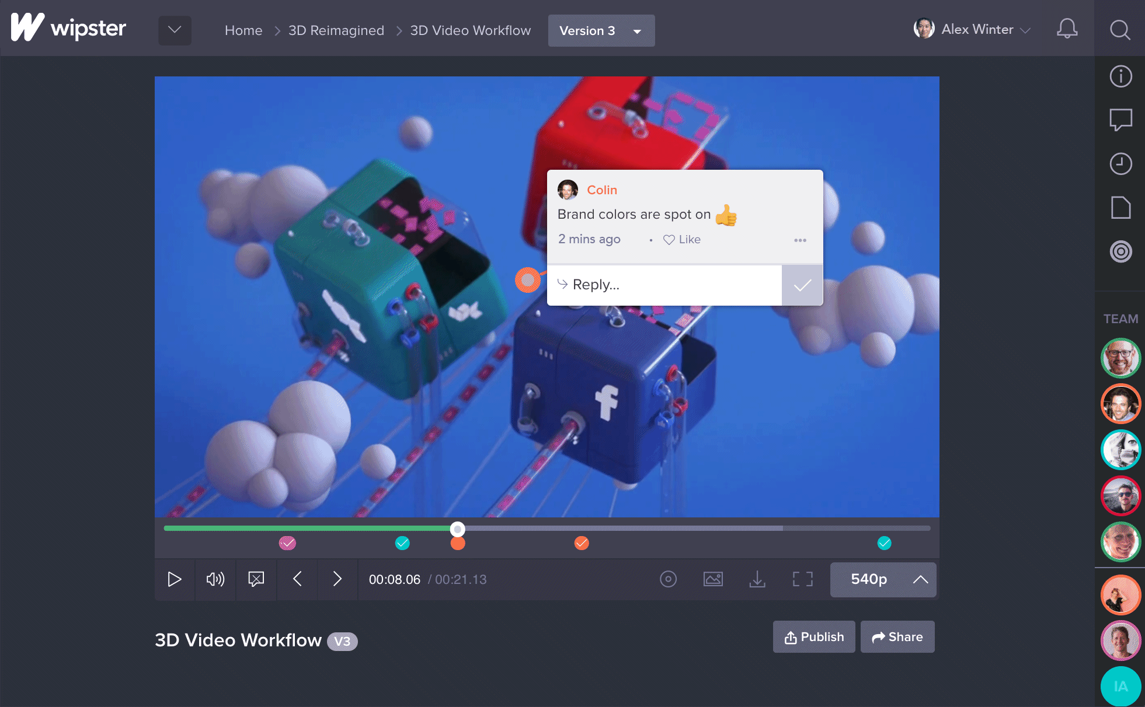
Task: Show the info panel in the sidebar
Action: coord(1120,76)
